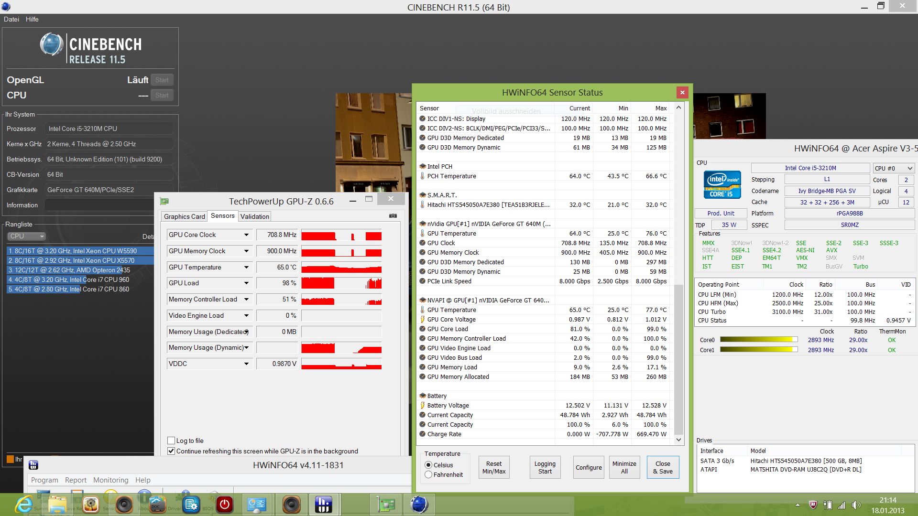Click the DOC cloud taskbar icon

click(x=157, y=505)
